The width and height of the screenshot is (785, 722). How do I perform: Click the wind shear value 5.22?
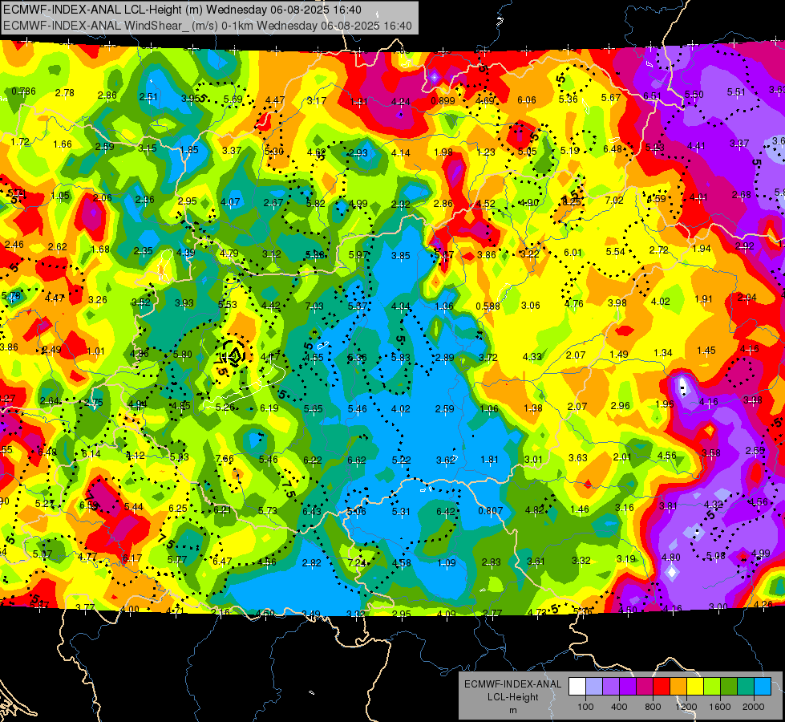pyautogui.click(x=402, y=460)
